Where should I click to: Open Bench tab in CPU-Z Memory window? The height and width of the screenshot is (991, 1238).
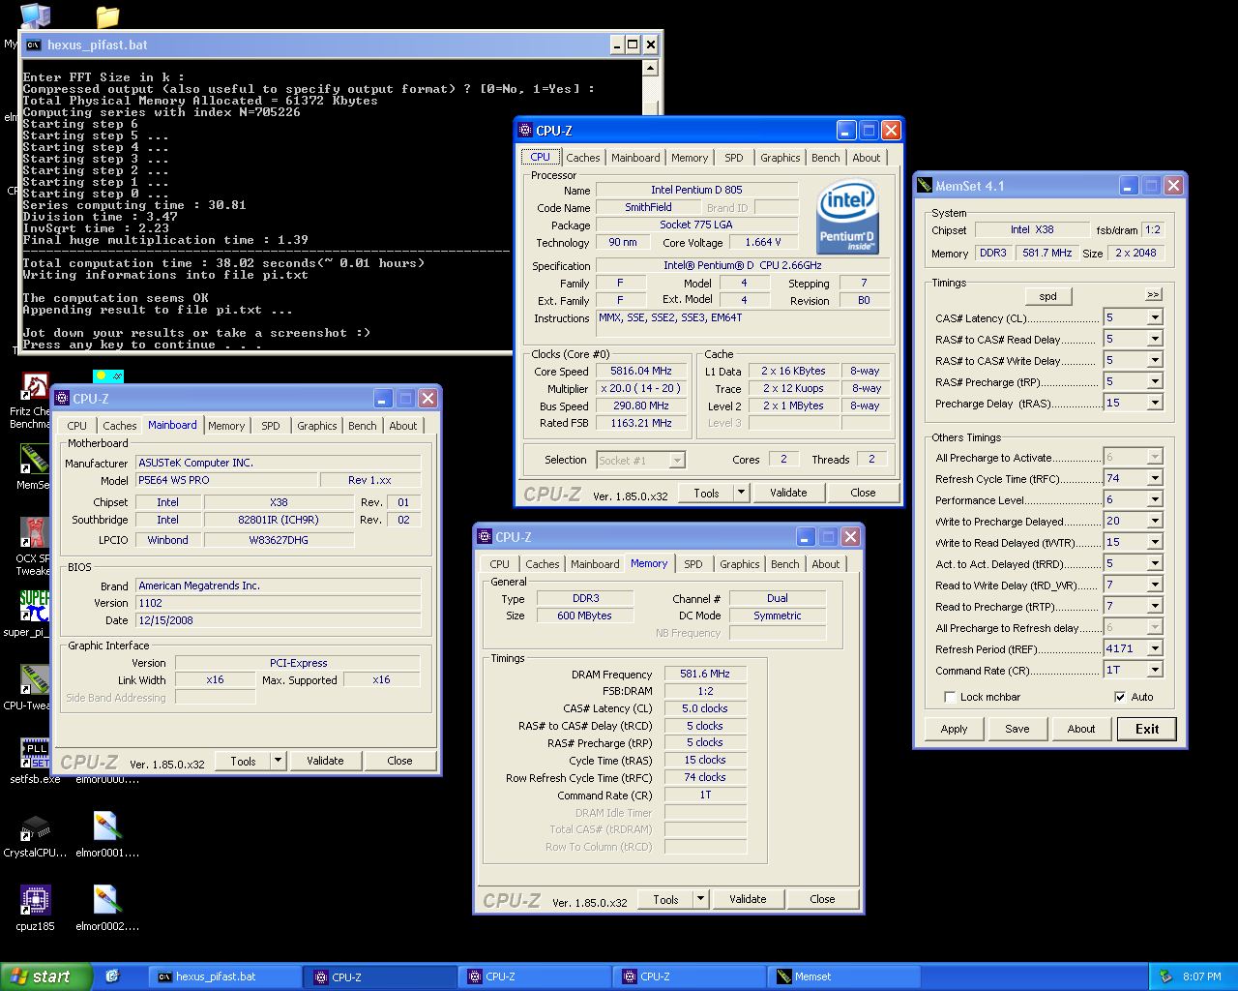tap(785, 564)
